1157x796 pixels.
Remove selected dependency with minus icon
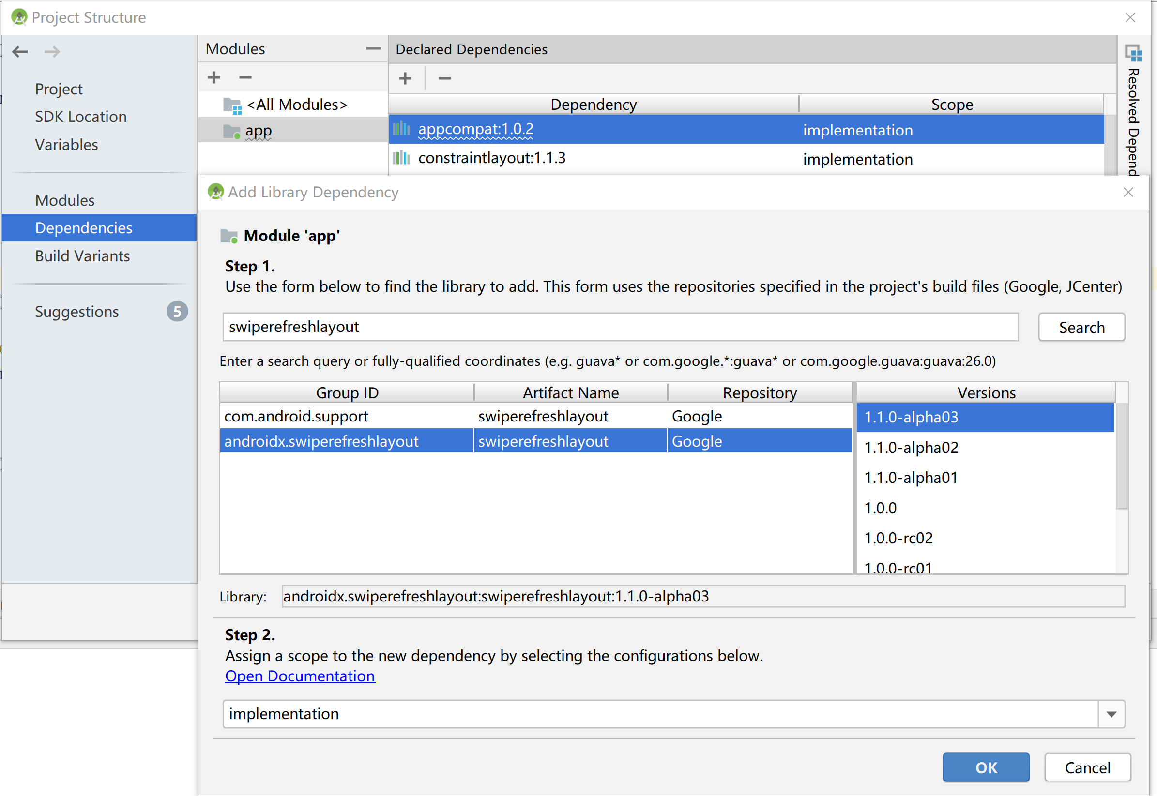click(x=444, y=78)
